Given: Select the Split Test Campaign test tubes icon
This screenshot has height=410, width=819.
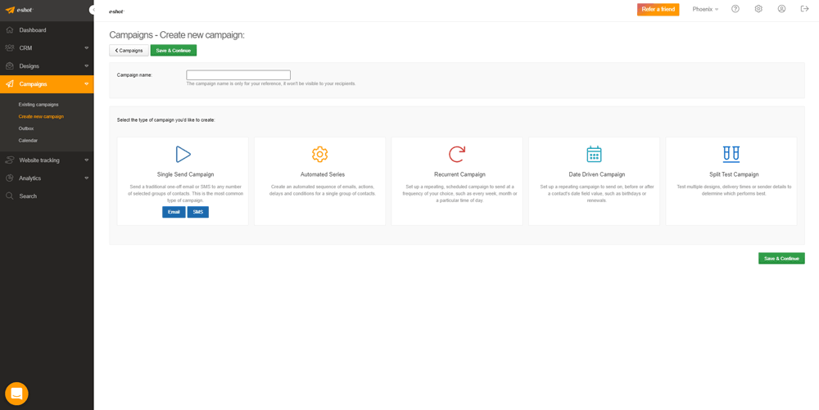Looking at the screenshot, I should click(731, 154).
